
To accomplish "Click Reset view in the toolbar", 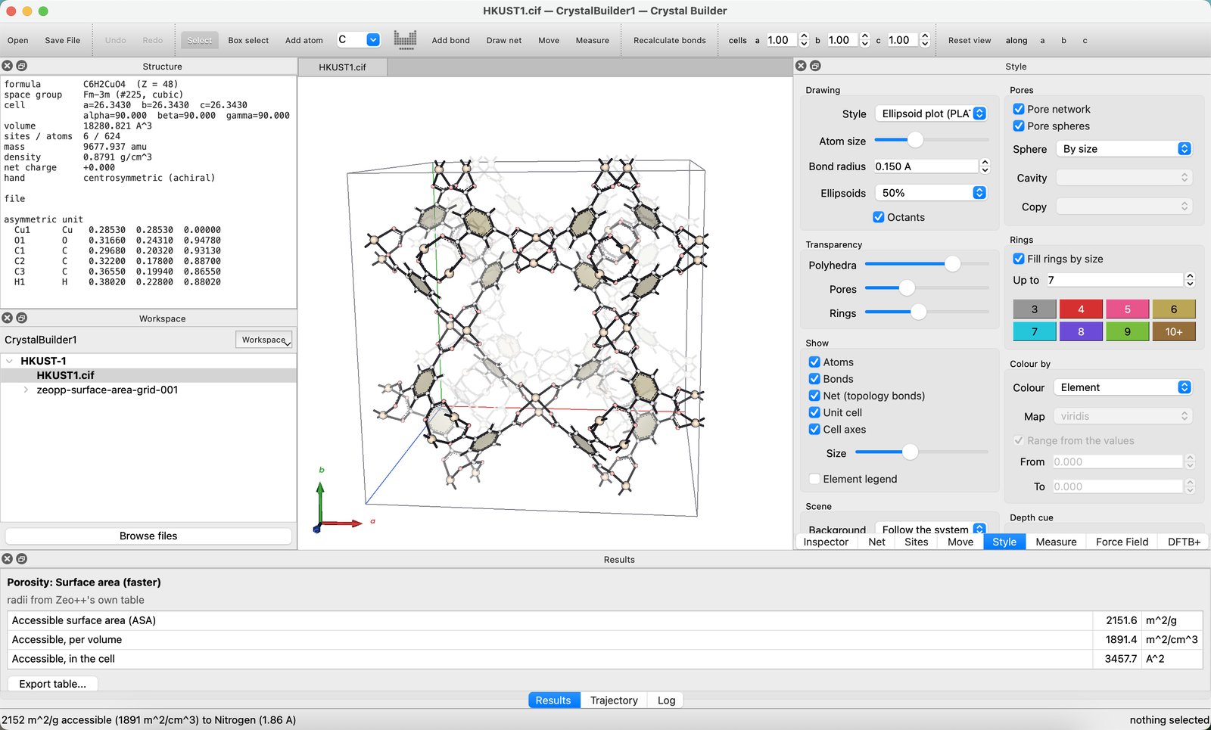I will [969, 40].
